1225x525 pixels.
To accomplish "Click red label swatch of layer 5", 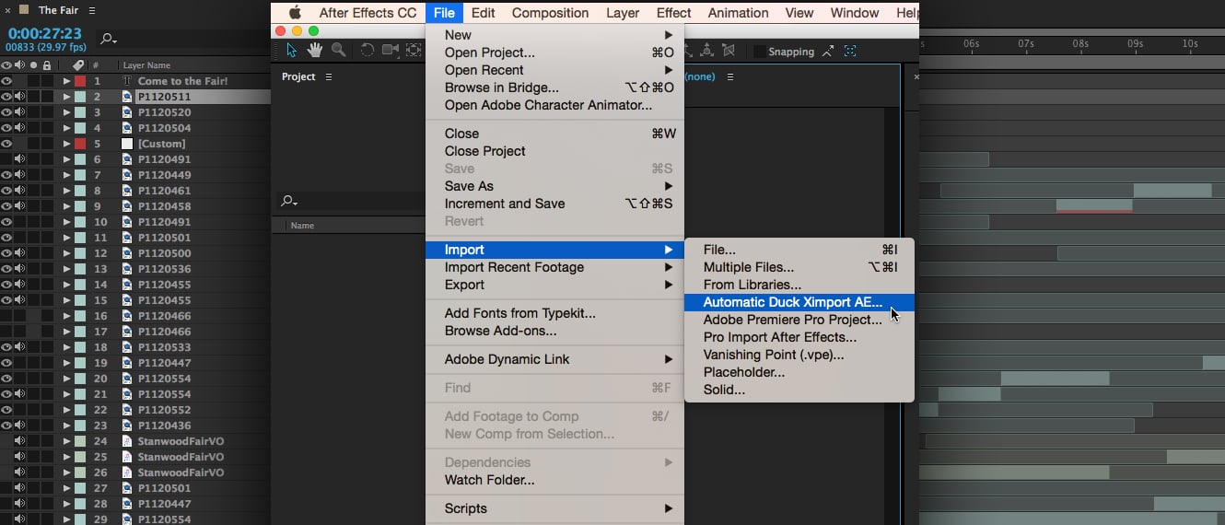I will pyautogui.click(x=80, y=144).
